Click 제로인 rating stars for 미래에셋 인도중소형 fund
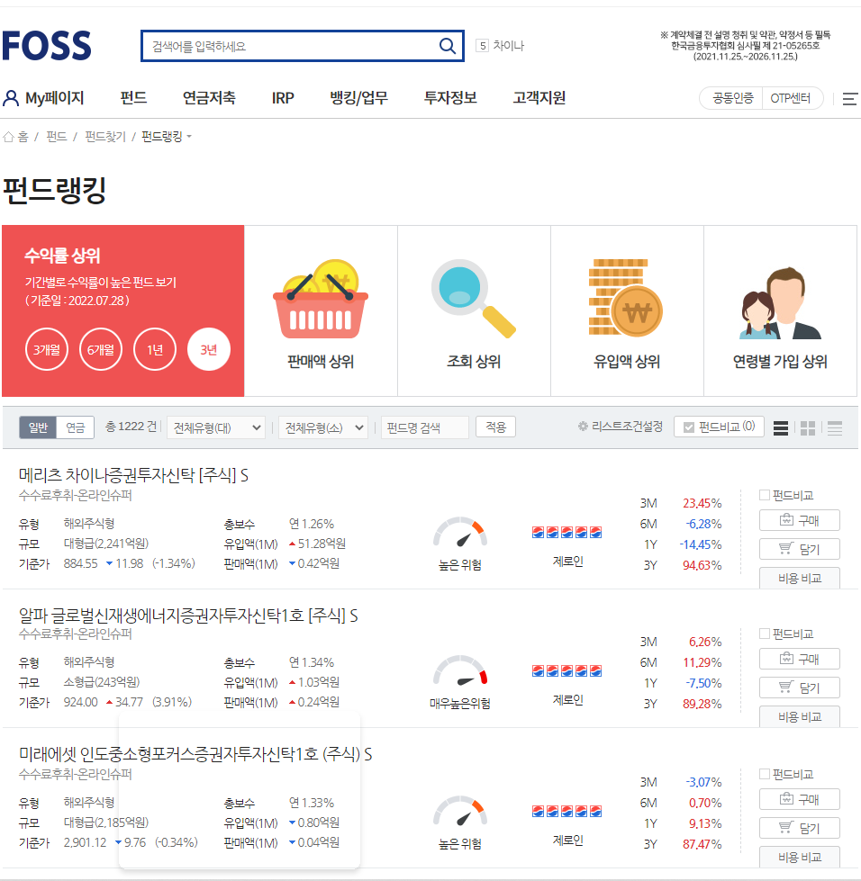This screenshot has height=881, width=861. [566, 811]
